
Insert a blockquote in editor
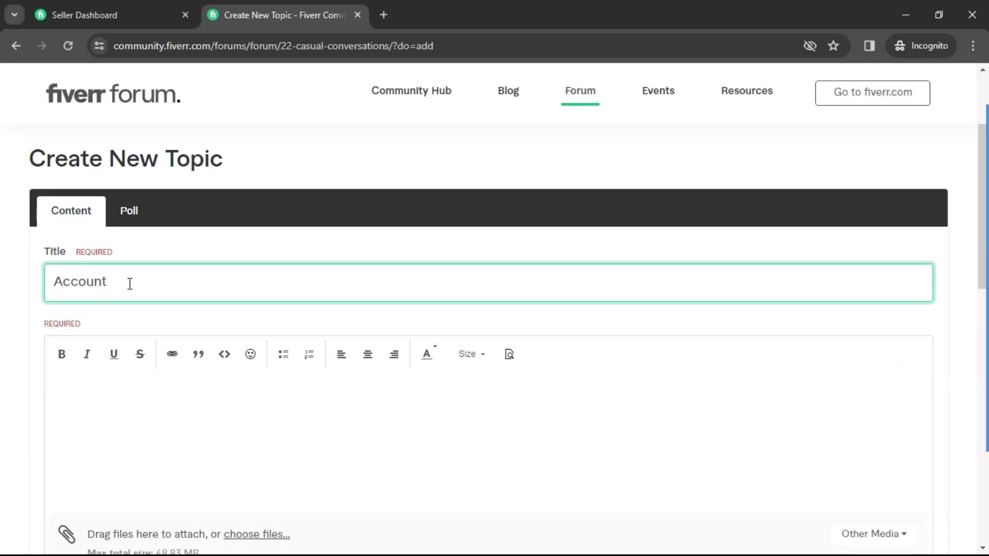[199, 354]
